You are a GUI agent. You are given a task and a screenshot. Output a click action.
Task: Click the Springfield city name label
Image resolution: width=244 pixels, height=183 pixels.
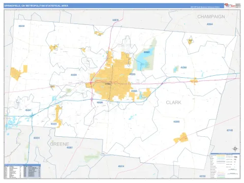pos(108,84)
